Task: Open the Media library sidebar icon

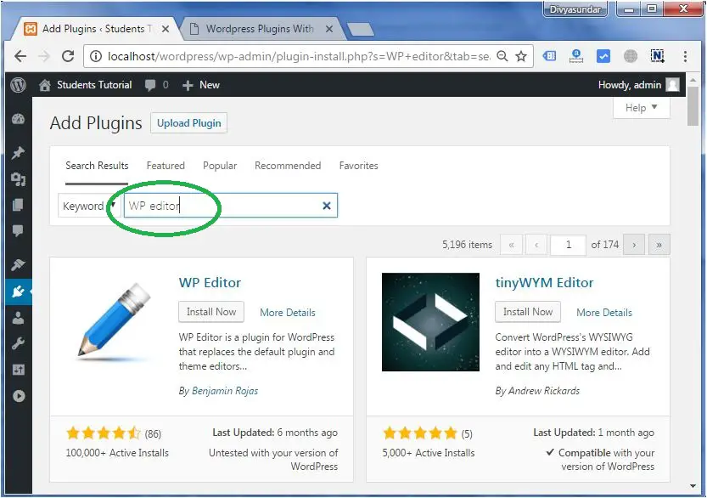Action: [18, 179]
